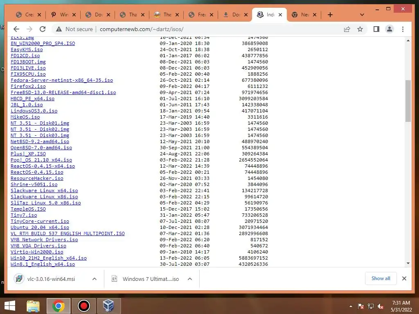Open the OpenBSD-7.0-amd64.iso link
The height and width of the screenshot is (314, 419).
[x=41, y=148]
